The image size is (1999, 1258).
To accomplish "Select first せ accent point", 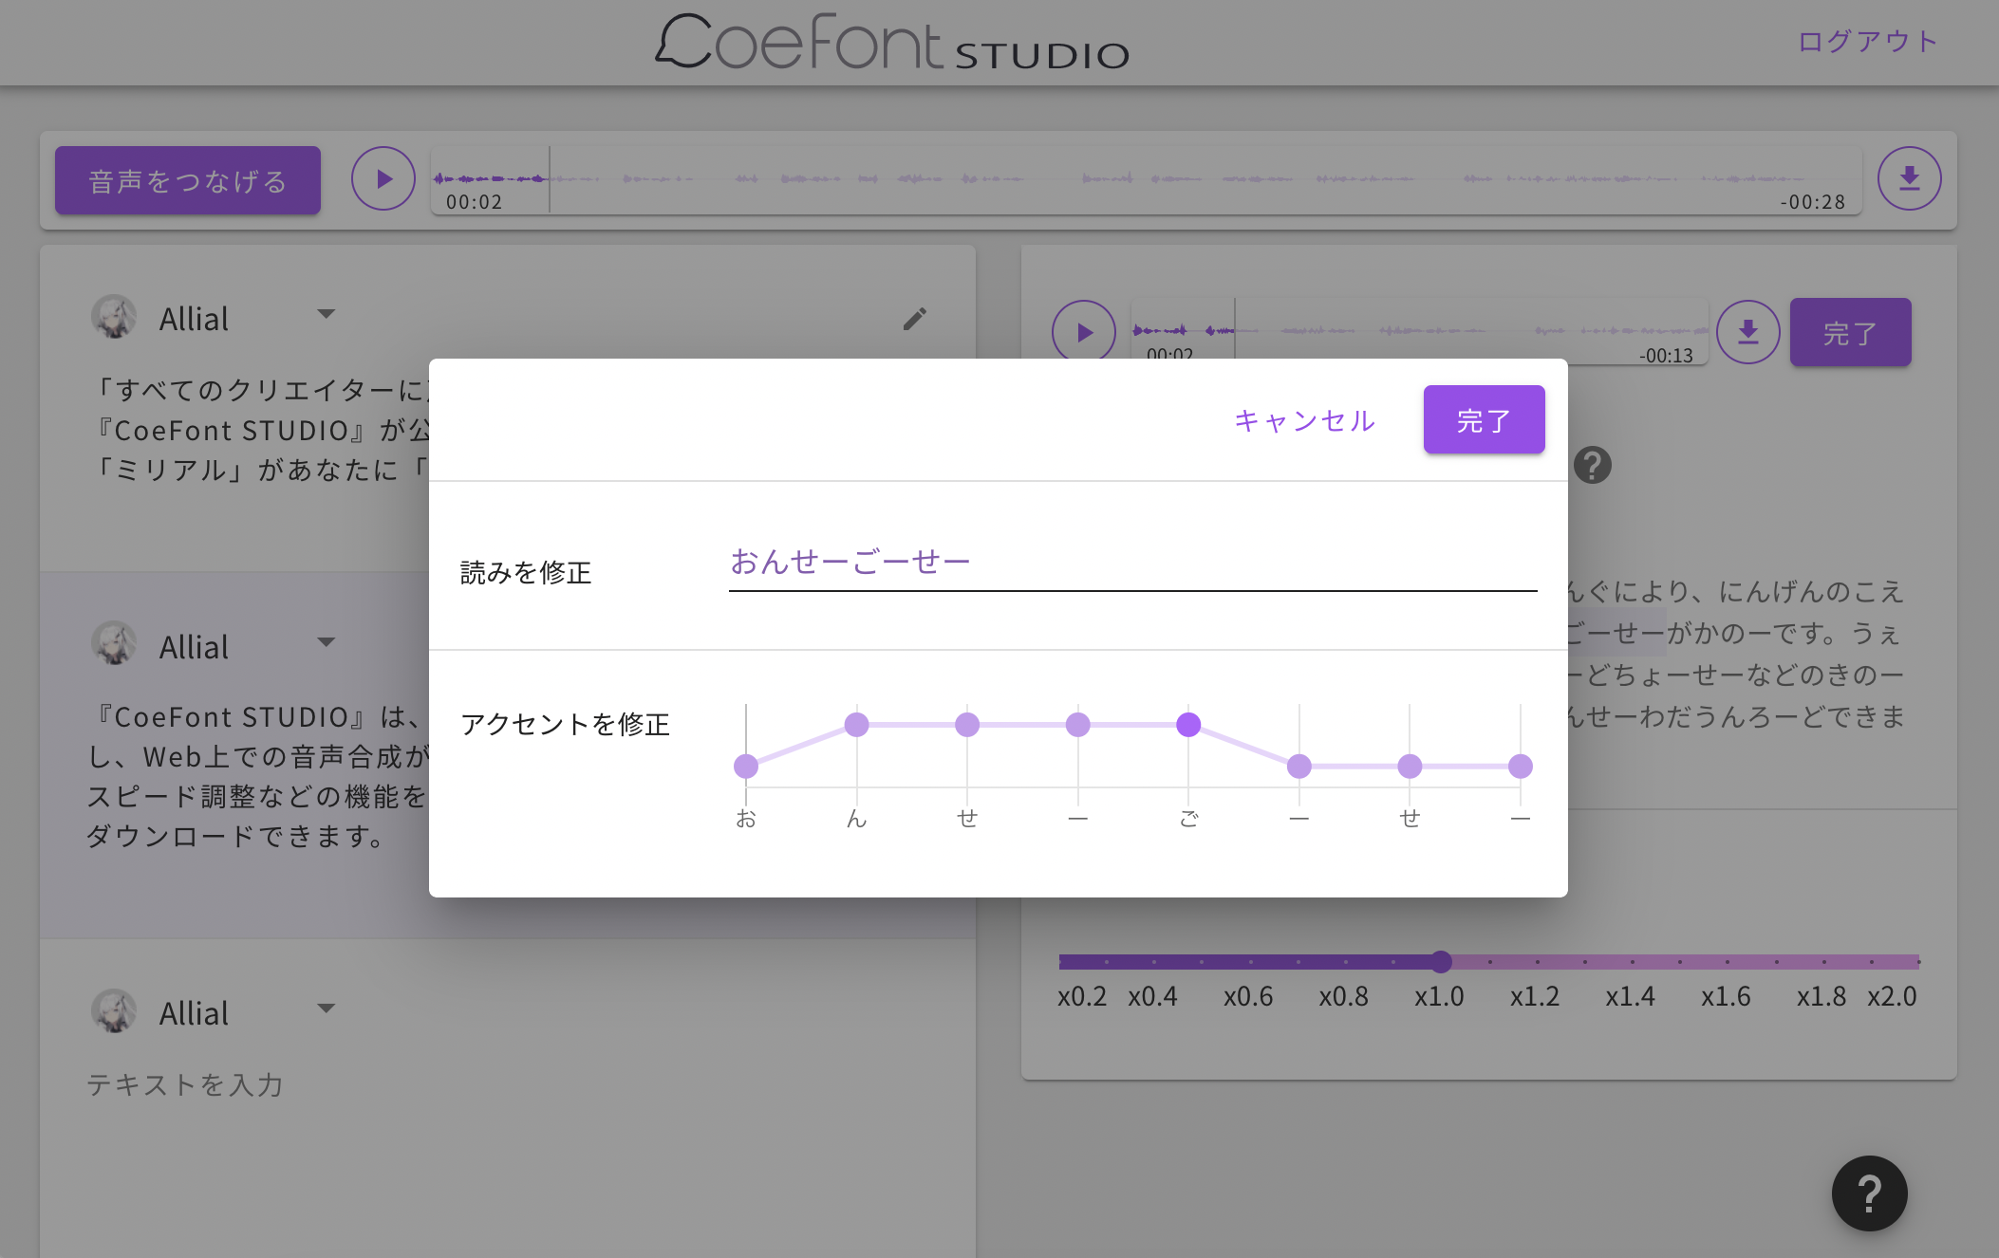I will click(x=967, y=725).
